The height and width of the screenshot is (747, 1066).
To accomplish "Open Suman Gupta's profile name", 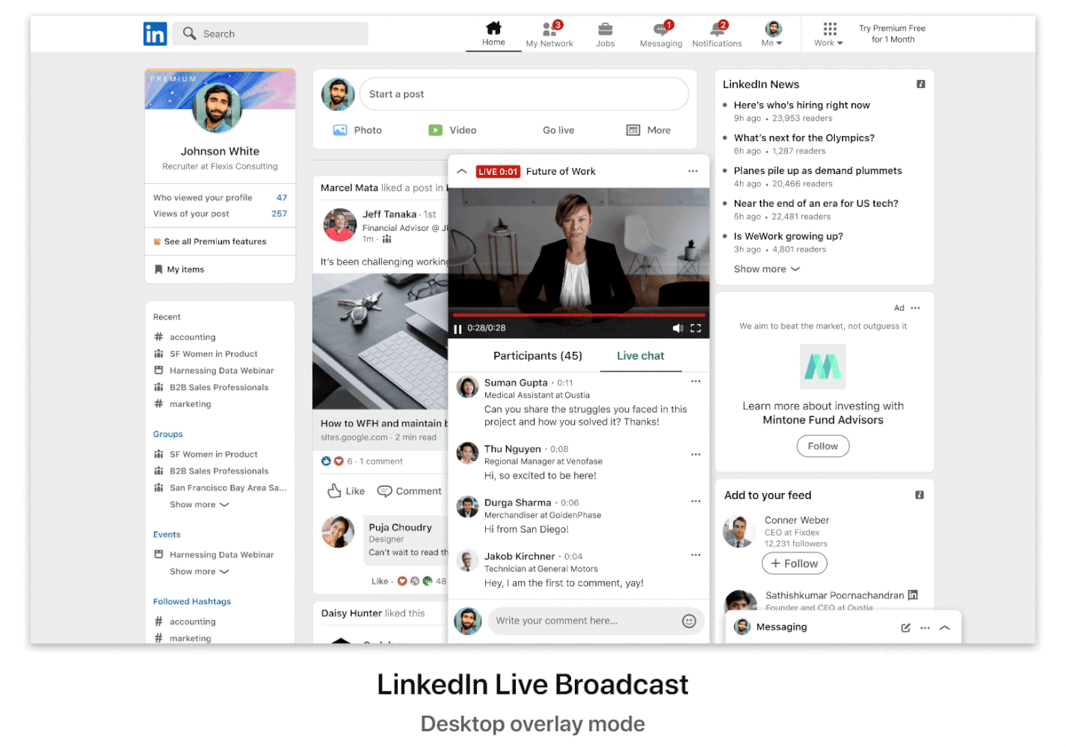I will 516,382.
